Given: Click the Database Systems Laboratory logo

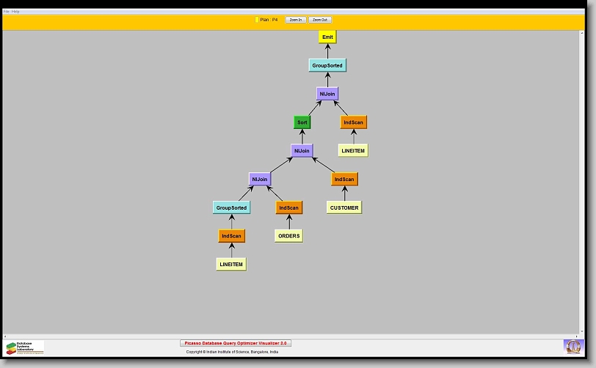Looking at the screenshot, I should click(25, 347).
